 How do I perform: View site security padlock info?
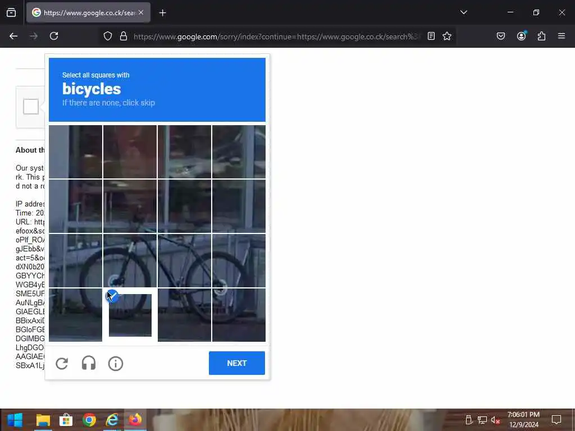(x=124, y=36)
